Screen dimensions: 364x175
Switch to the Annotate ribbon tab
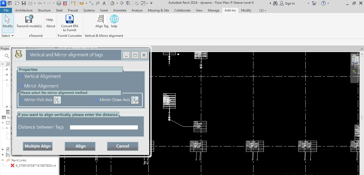coord(120,10)
